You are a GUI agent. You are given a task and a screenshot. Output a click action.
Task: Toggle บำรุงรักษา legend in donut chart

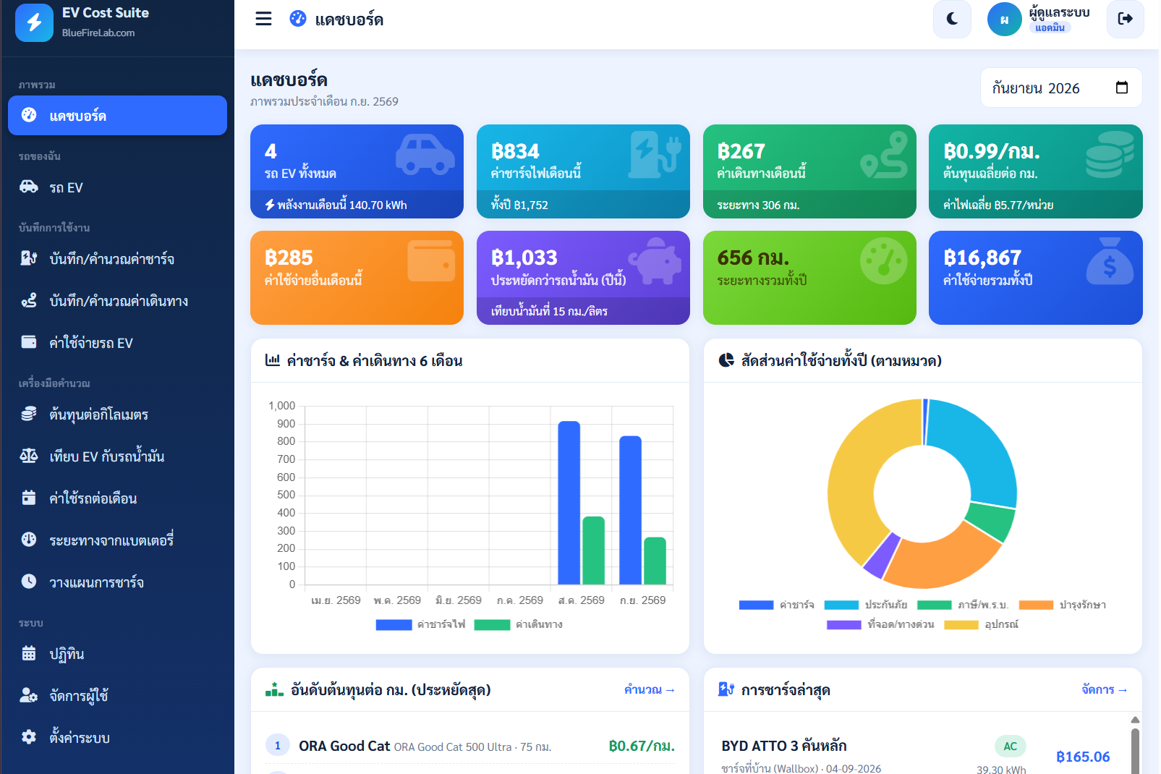(x=1063, y=605)
